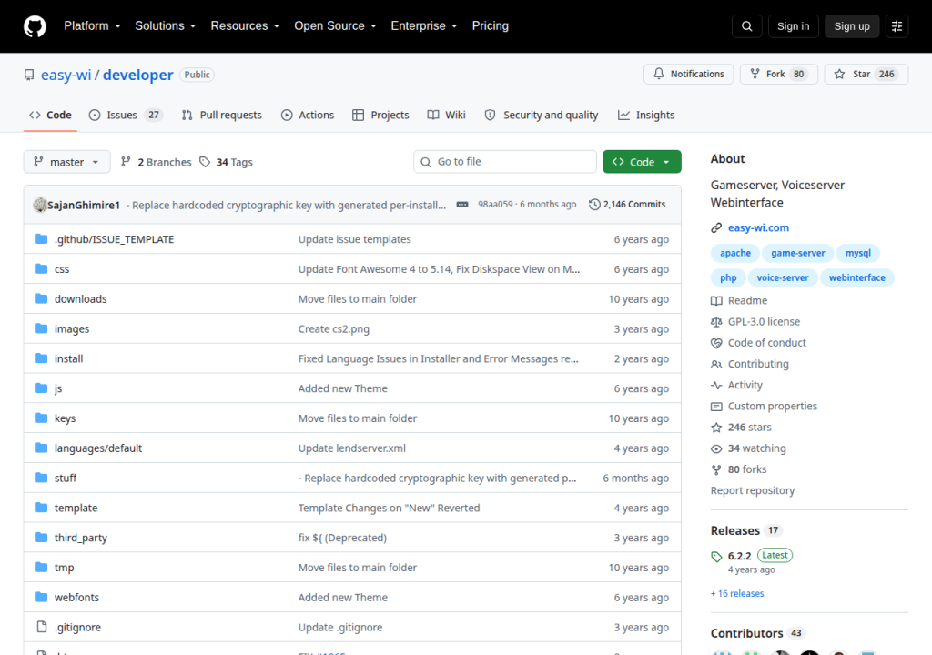Expand the Solutions menu
The image size is (932, 655).
tap(166, 26)
